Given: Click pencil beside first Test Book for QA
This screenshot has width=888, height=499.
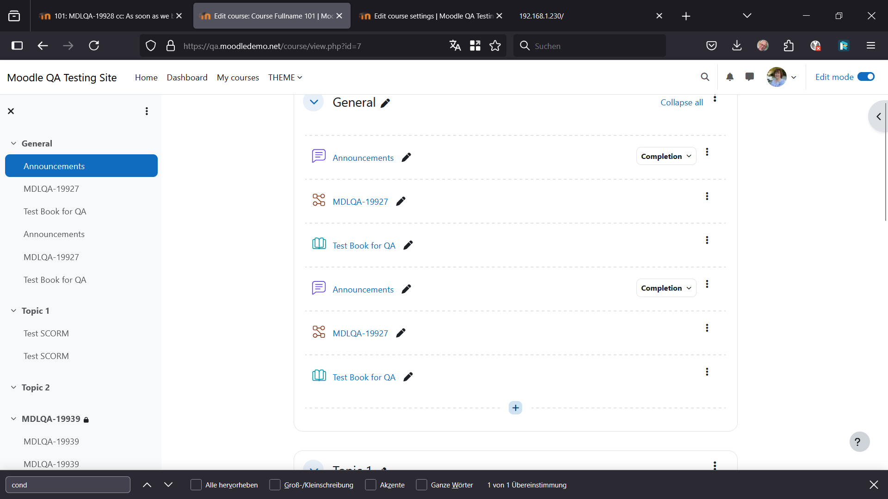Looking at the screenshot, I should pos(408,245).
